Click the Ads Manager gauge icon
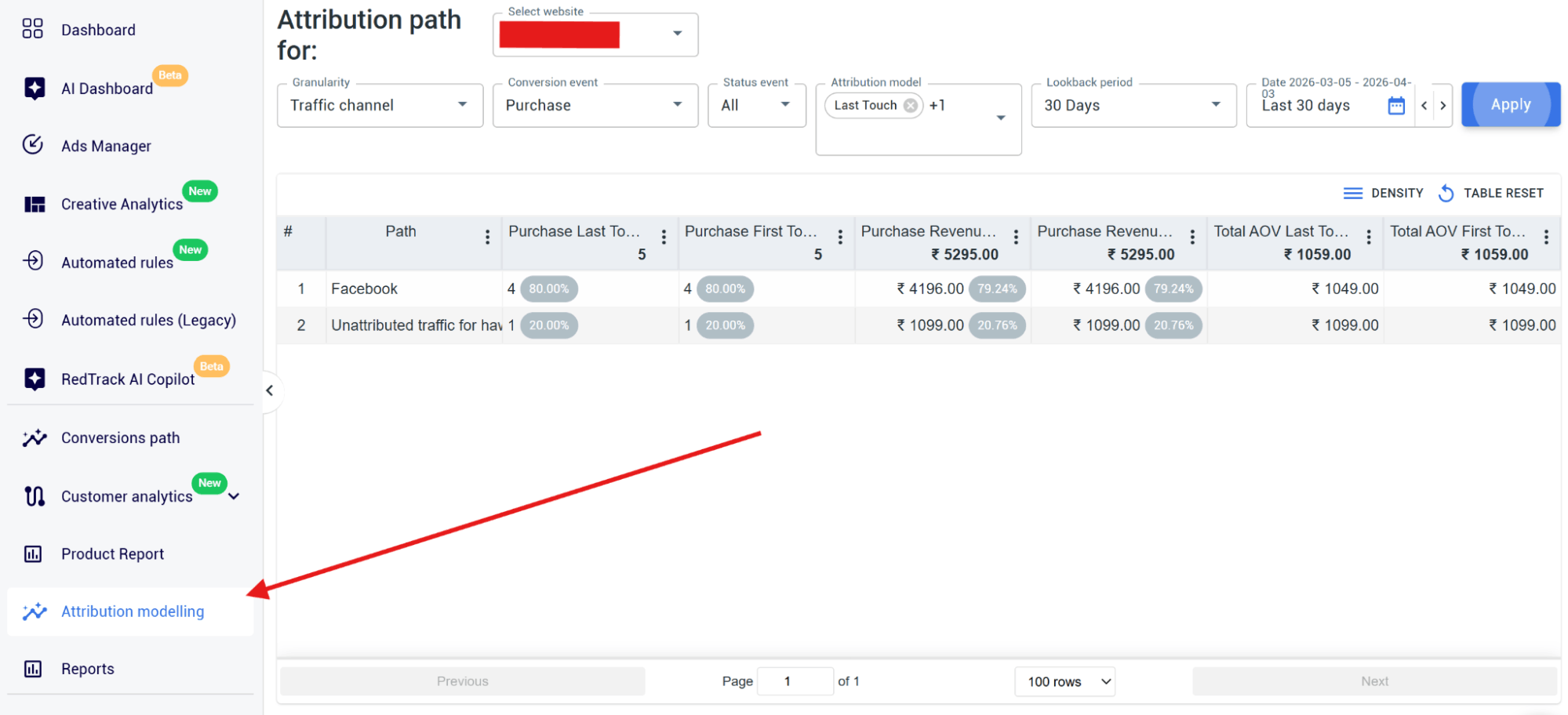 pos(33,145)
